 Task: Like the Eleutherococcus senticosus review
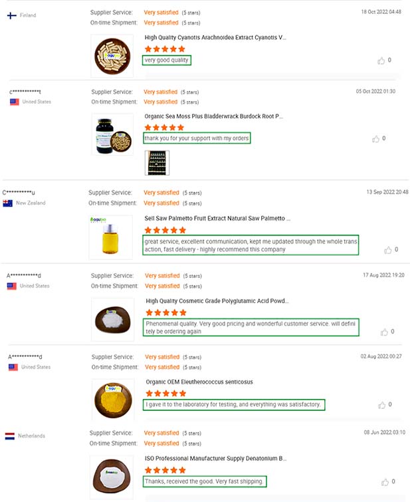tap(381, 404)
